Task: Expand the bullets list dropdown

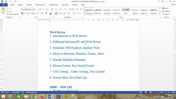Action: (x=58, y=9)
